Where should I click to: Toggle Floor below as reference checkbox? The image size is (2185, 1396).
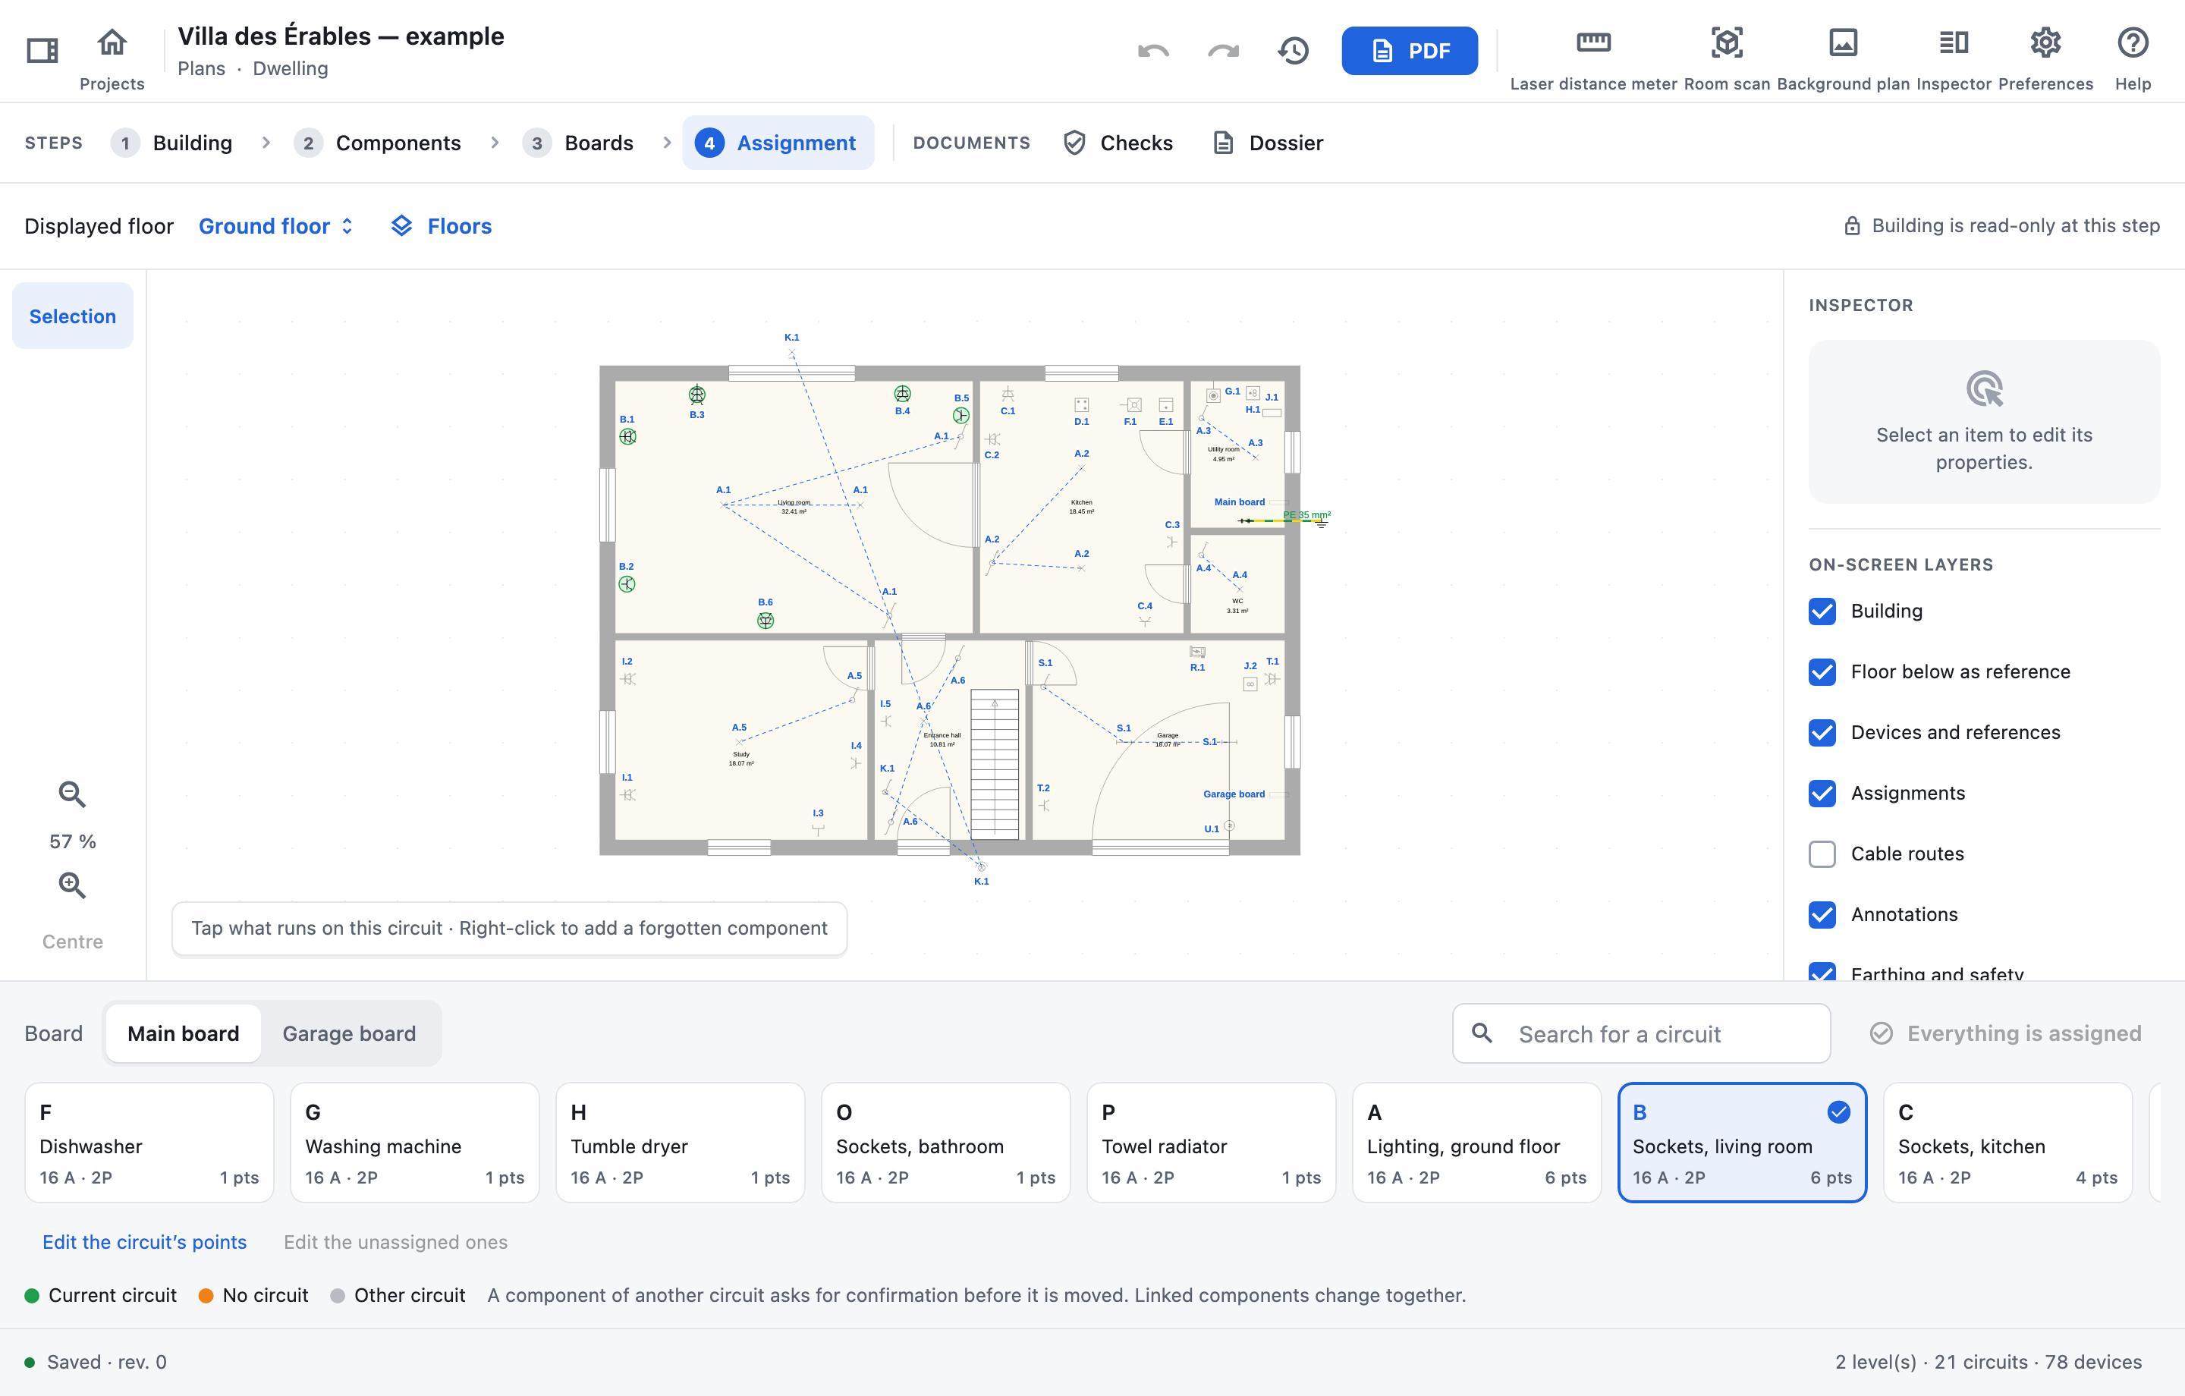[1821, 671]
